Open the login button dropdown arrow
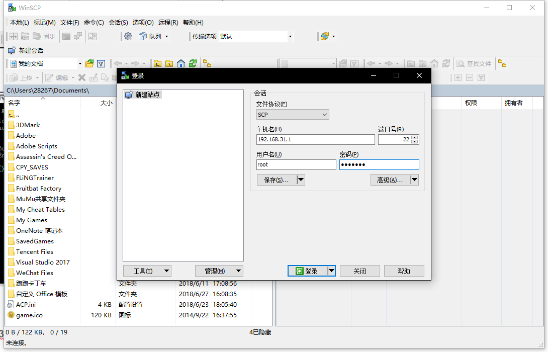The width and height of the screenshot is (548, 352). coord(331,271)
